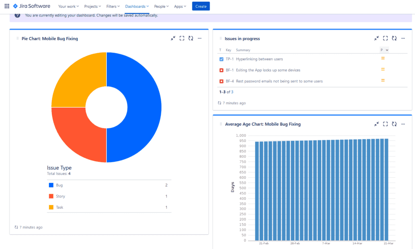Viewport: 415px width, 249px height.
Task: Open the Your work menu
Action: coord(68,6)
